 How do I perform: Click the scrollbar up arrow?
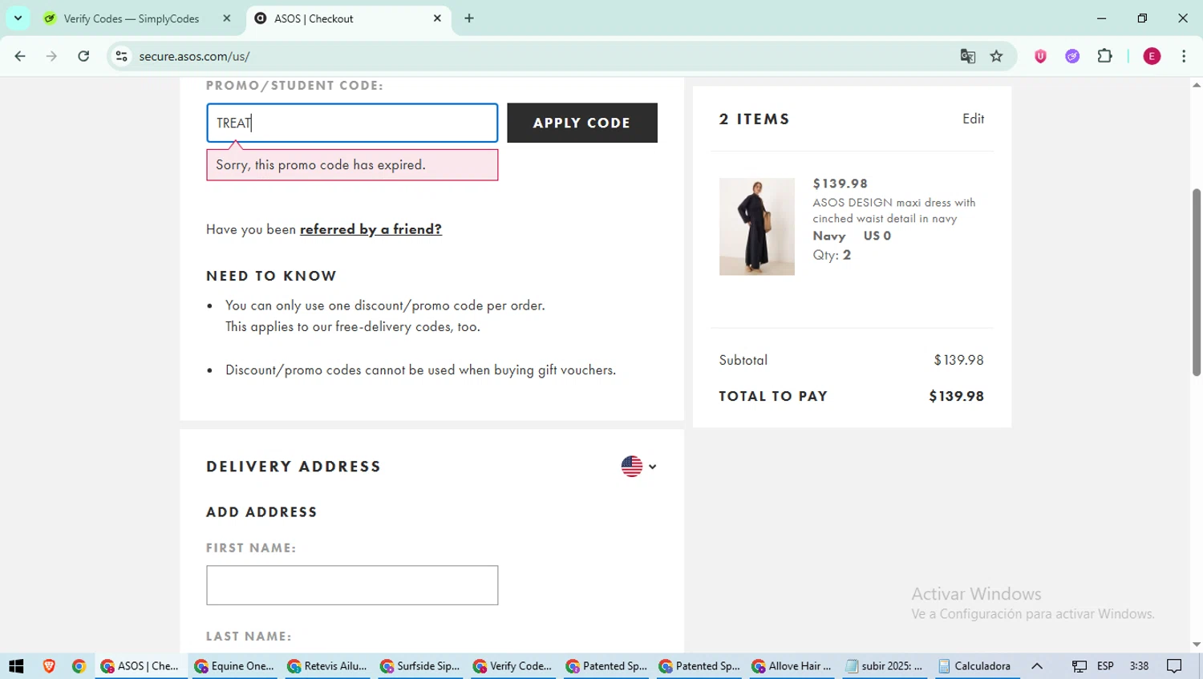(x=1197, y=84)
